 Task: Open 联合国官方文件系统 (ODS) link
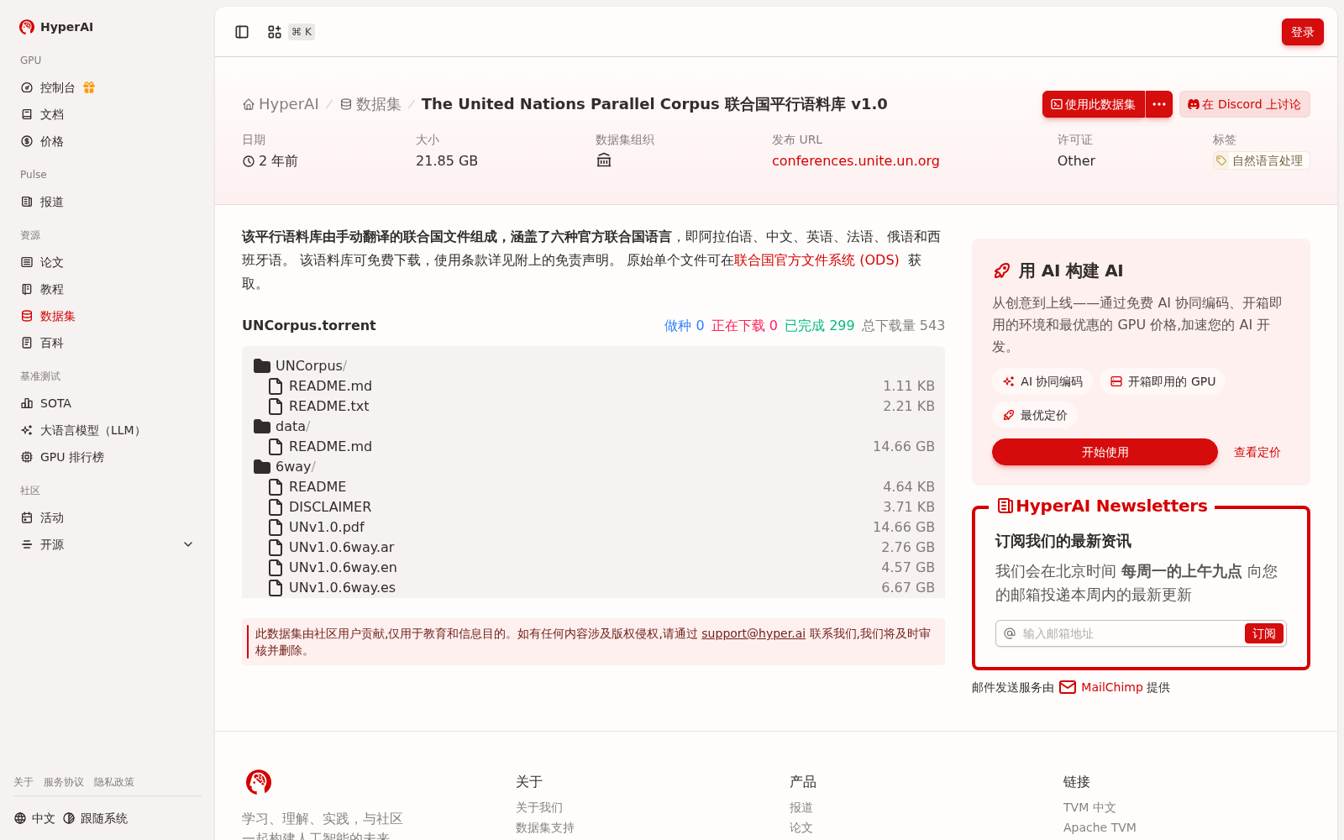pyautogui.click(x=816, y=260)
